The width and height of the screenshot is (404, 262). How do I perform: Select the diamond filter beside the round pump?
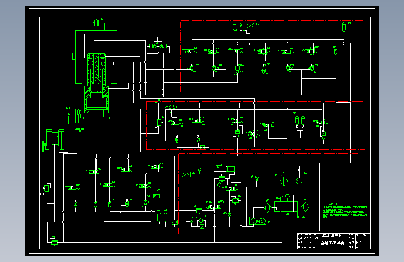pos(284,181)
